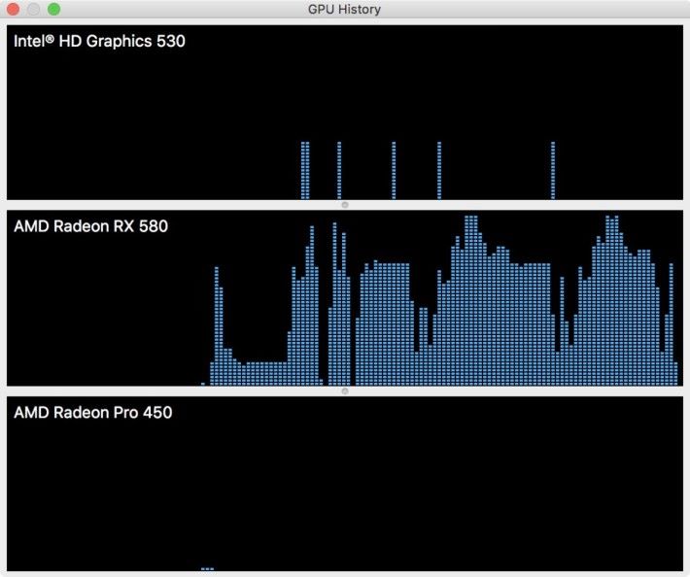690x577 pixels.
Task: Select the Intel® HD Graphics 530 label
Action: pos(99,42)
